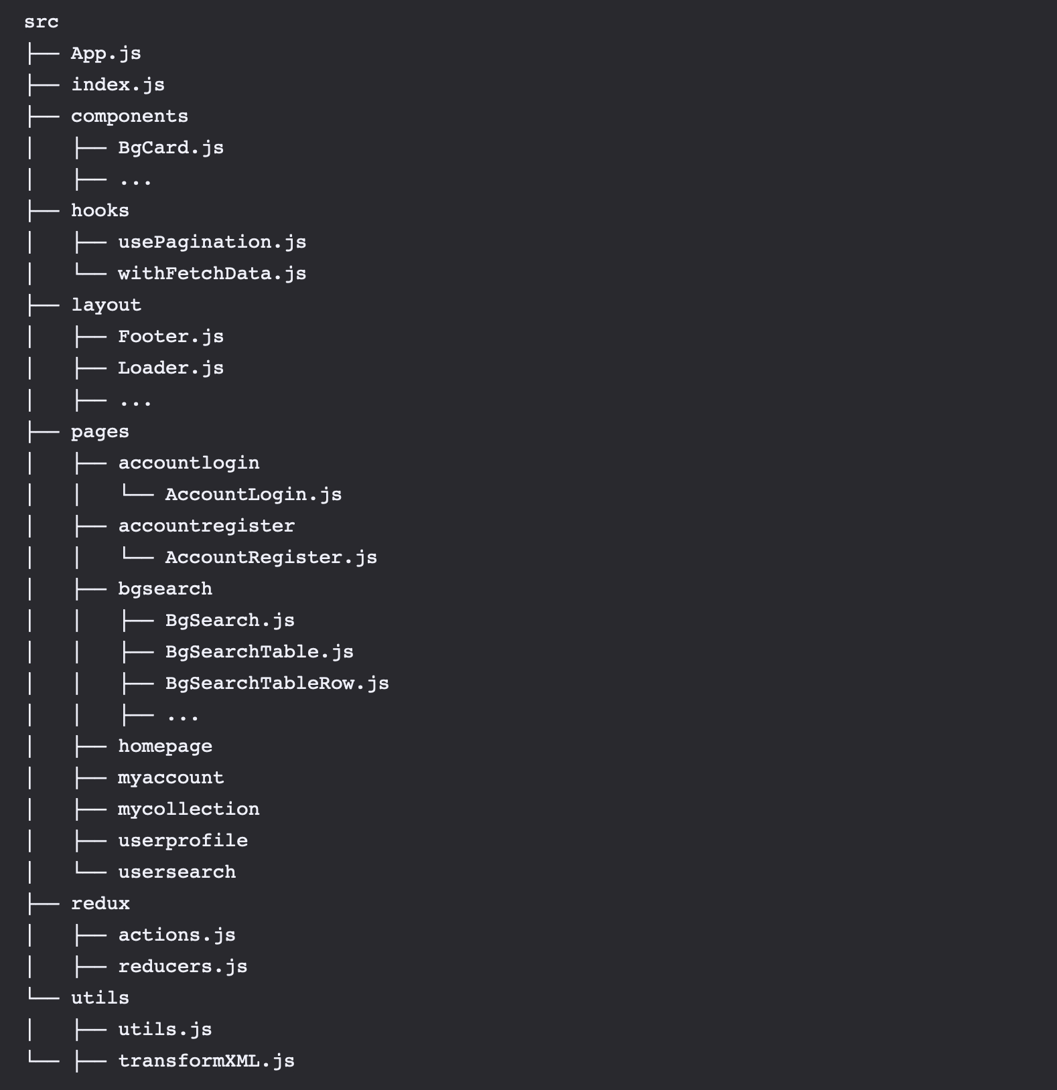Select index.js in the tree
Image resolution: width=1057 pixels, height=1090 pixels.
coord(118,85)
